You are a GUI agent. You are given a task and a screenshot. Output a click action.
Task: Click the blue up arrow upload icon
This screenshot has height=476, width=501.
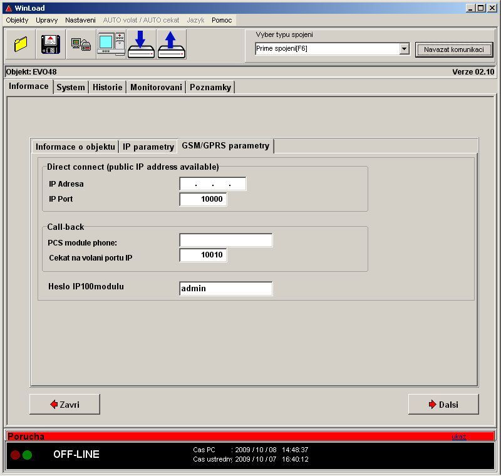(x=171, y=44)
